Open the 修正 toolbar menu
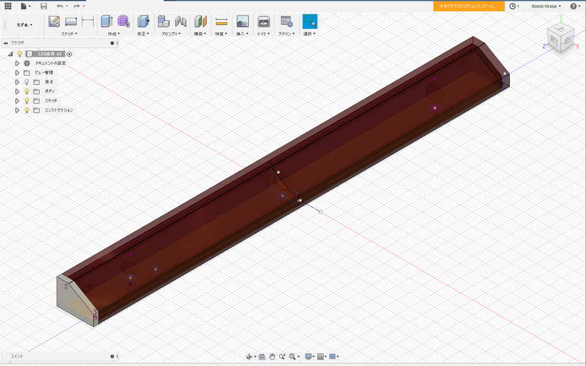This screenshot has width=586, height=366. (142, 34)
